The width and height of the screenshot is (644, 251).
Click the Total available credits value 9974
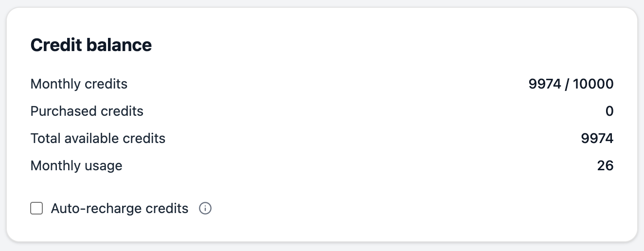coord(597,139)
